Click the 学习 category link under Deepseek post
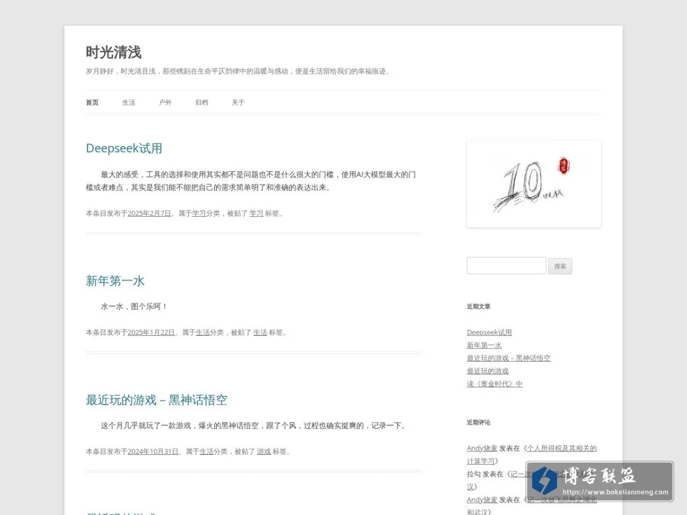This screenshot has width=687, height=515. click(199, 213)
